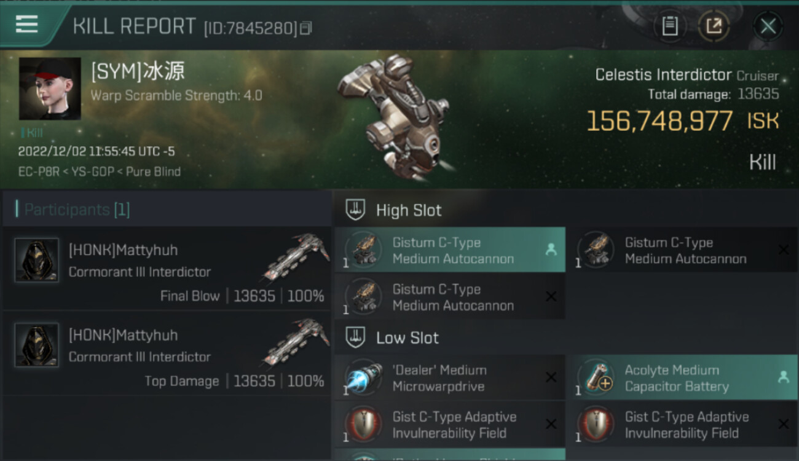Open the hamburger menu
Image resolution: width=799 pixels, height=461 pixels.
(26, 25)
